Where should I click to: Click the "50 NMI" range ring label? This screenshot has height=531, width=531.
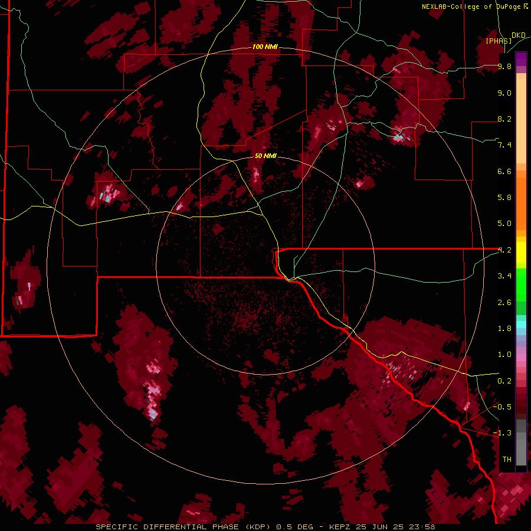(265, 156)
